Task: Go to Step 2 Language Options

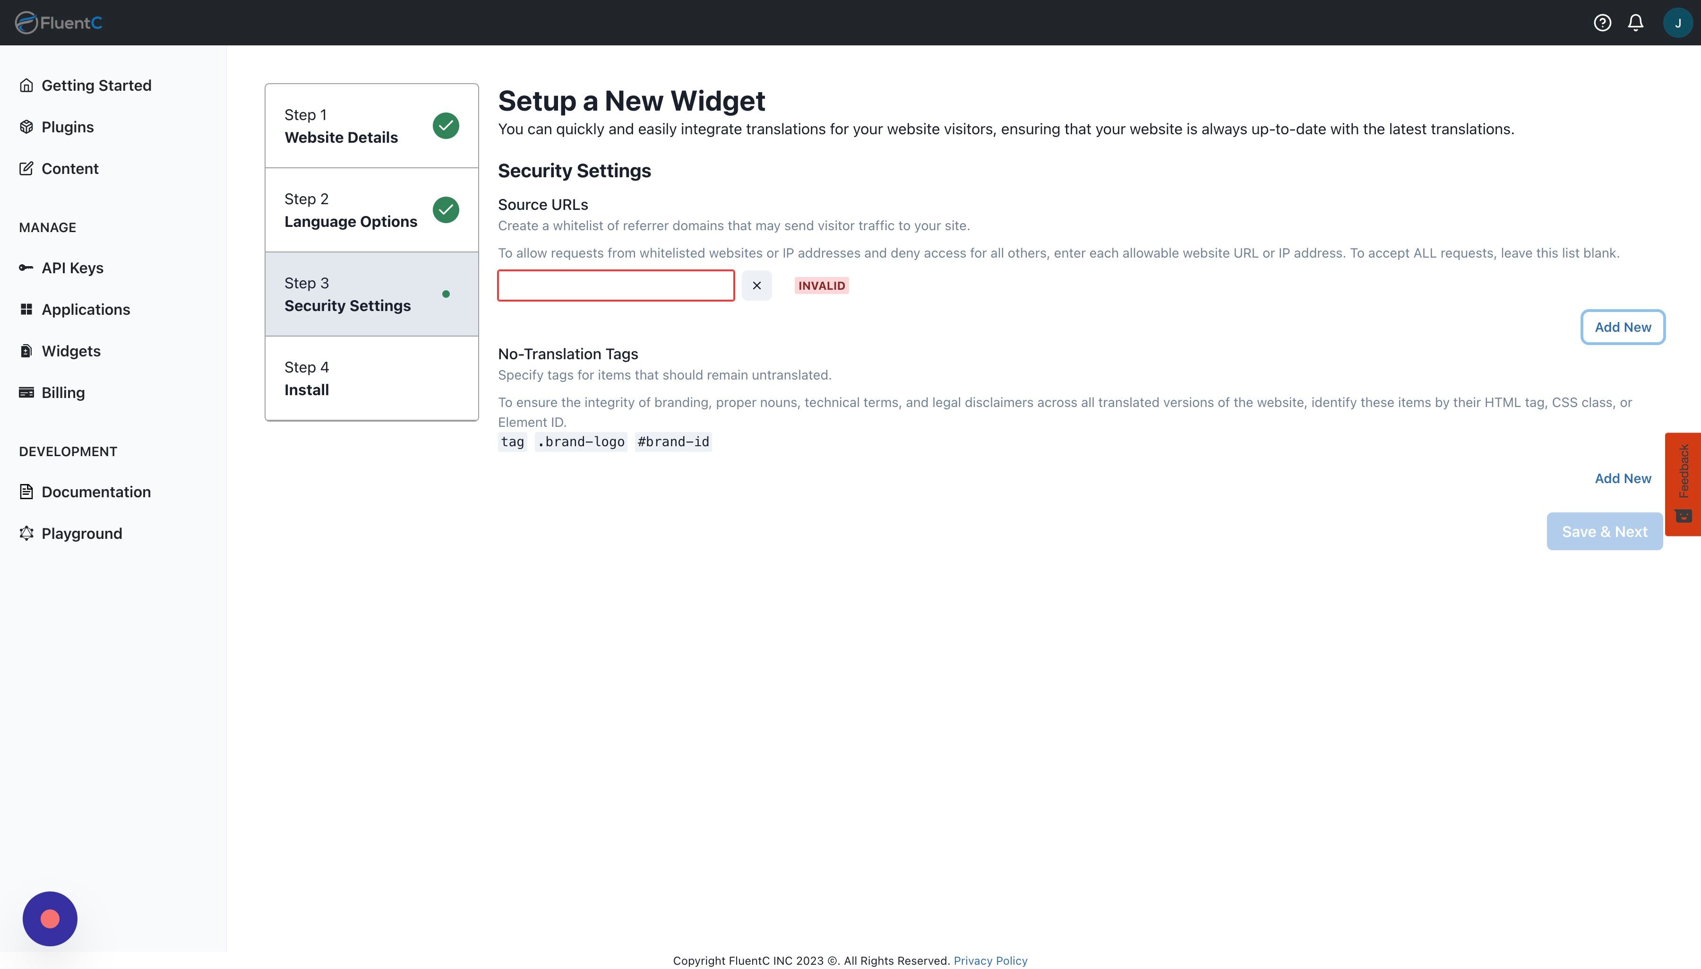Action: coord(371,210)
